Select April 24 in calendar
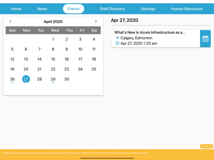 click(x=80, y=69)
